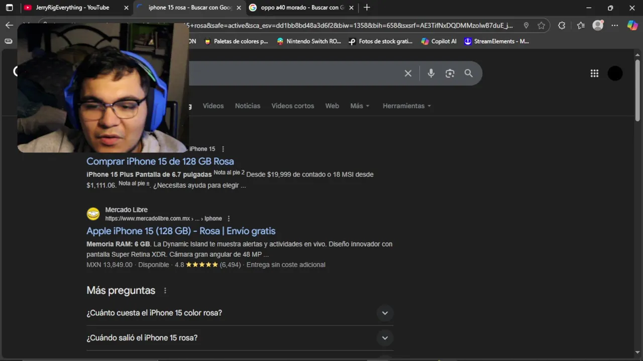Image resolution: width=643 pixels, height=361 pixels.
Task: Open Nintendo Switch RO bookmark
Action: [x=308, y=41]
